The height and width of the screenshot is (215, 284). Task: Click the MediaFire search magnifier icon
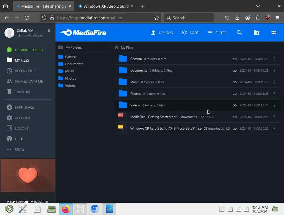click(239, 33)
